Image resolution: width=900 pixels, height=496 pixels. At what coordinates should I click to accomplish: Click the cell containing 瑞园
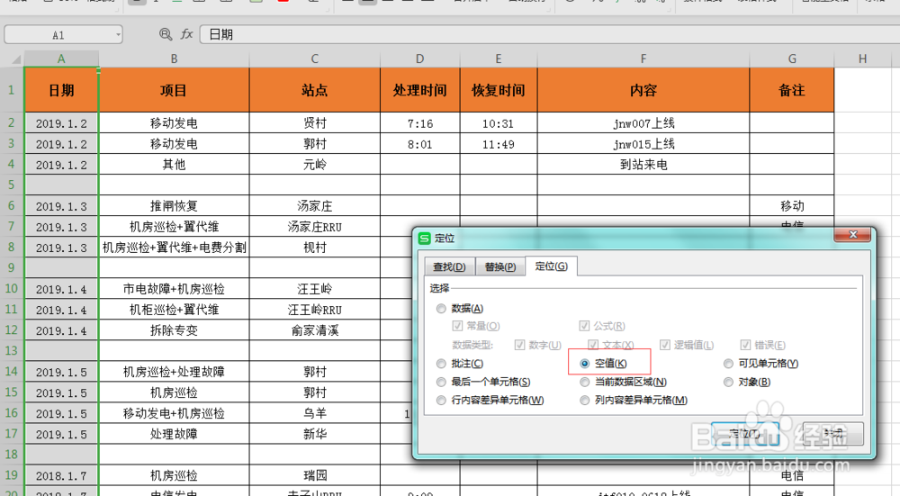click(314, 474)
